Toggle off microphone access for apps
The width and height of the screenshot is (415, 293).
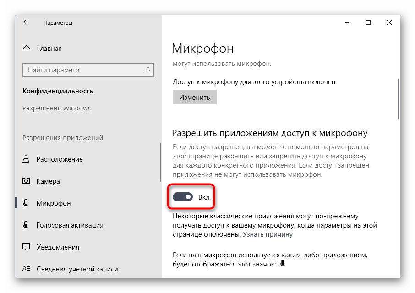coord(182,197)
